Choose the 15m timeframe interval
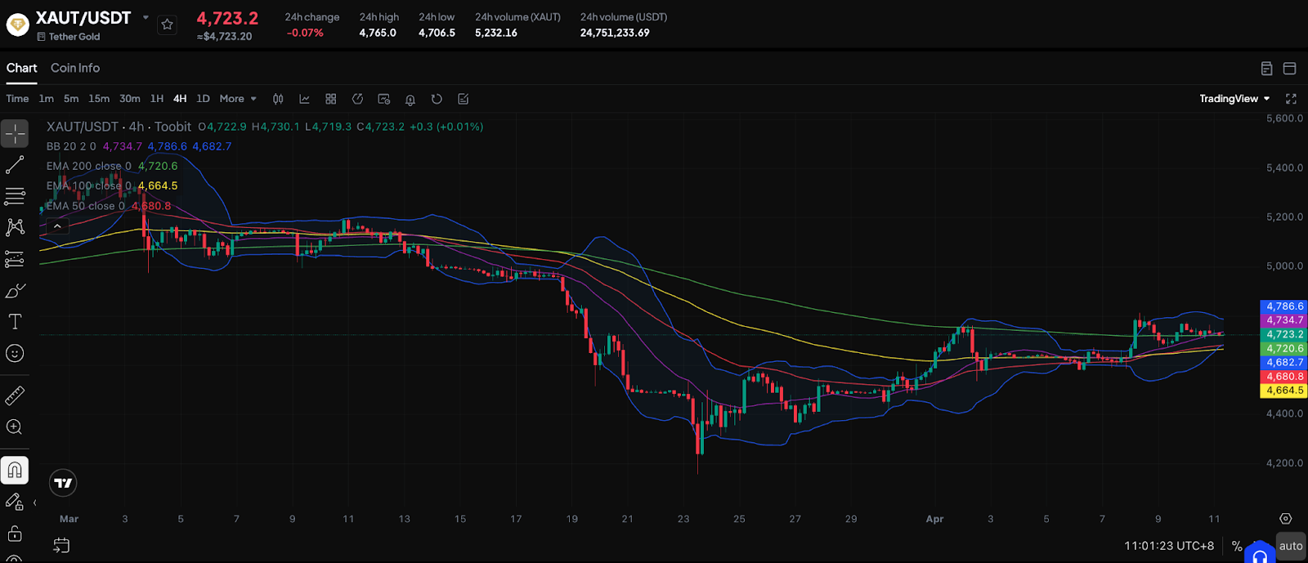The image size is (1308, 563). (x=99, y=99)
